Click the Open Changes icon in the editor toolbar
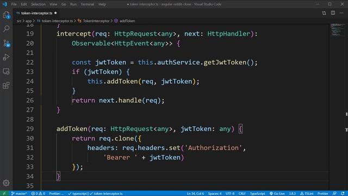The height and width of the screenshot is (196, 348). tap(324, 13)
